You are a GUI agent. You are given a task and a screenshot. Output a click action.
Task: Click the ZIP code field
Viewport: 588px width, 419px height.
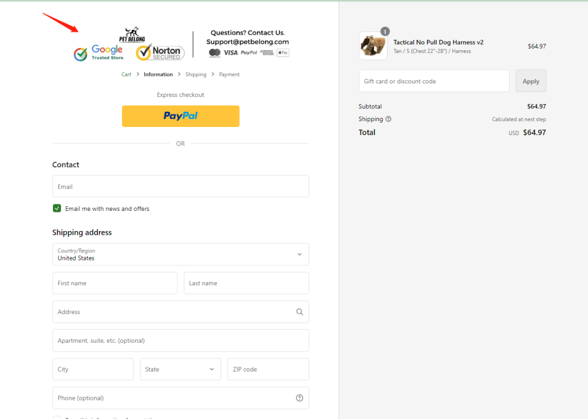point(268,369)
